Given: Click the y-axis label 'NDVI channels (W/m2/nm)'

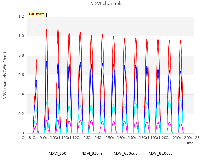Looking at the screenshot, I should pos(5,76).
